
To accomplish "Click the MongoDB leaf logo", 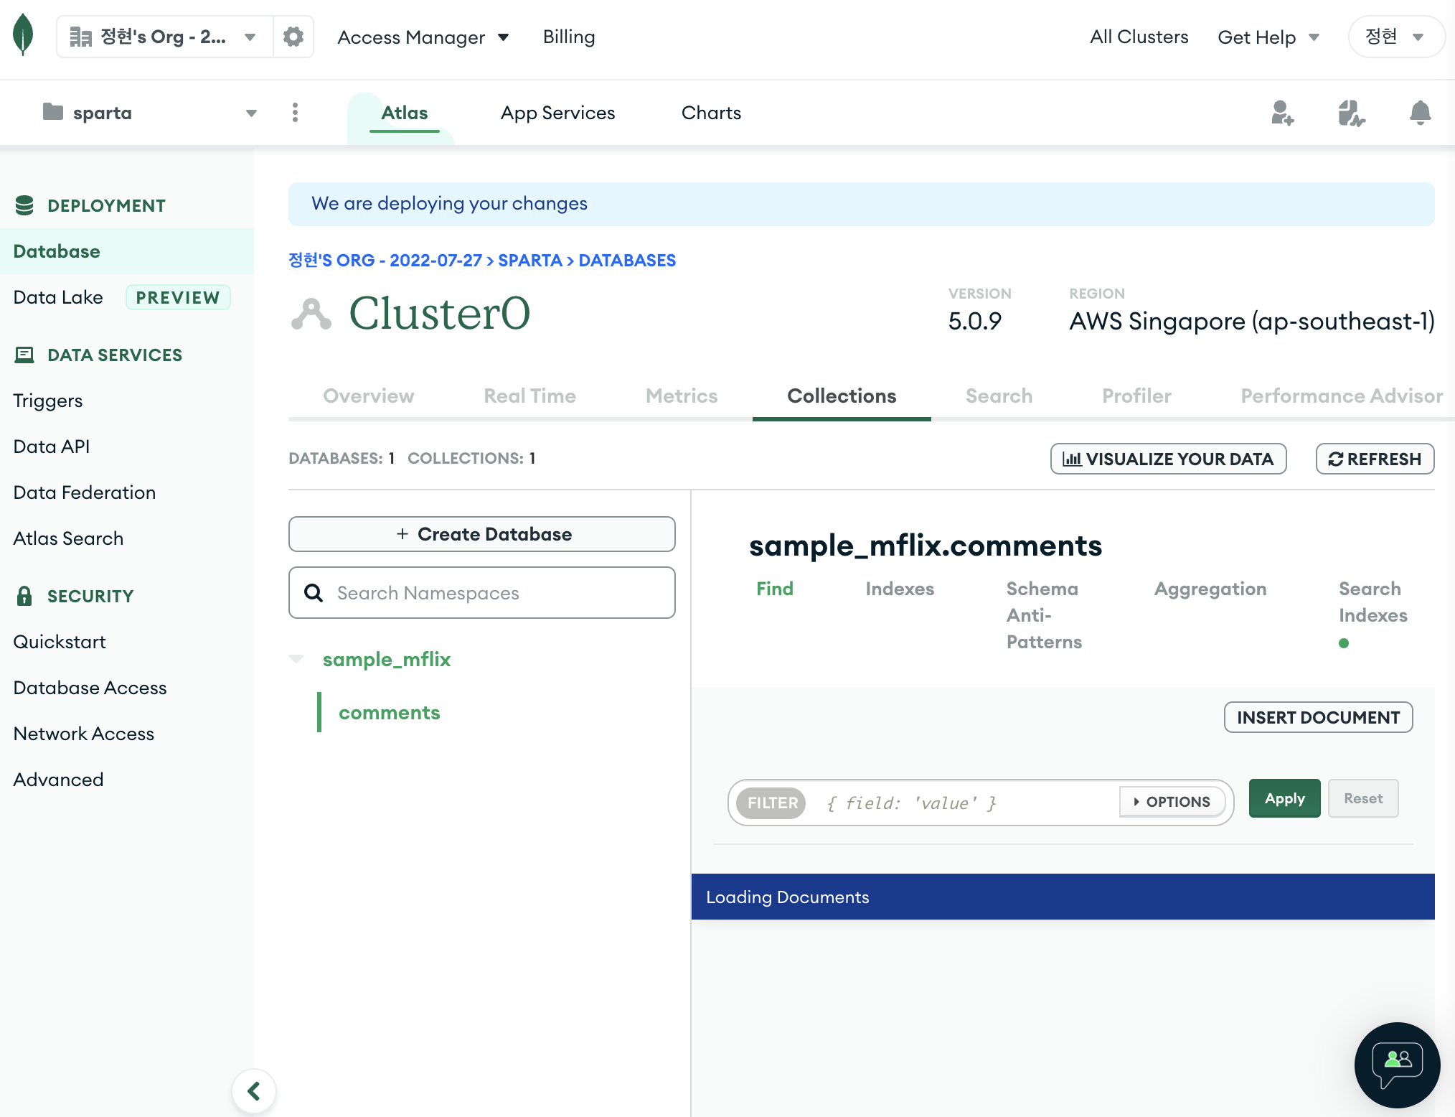I will tap(24, 35).
